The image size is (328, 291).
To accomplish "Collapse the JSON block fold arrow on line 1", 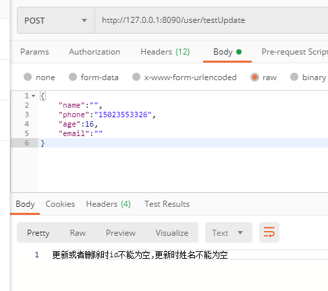I will tap(34, 96).
